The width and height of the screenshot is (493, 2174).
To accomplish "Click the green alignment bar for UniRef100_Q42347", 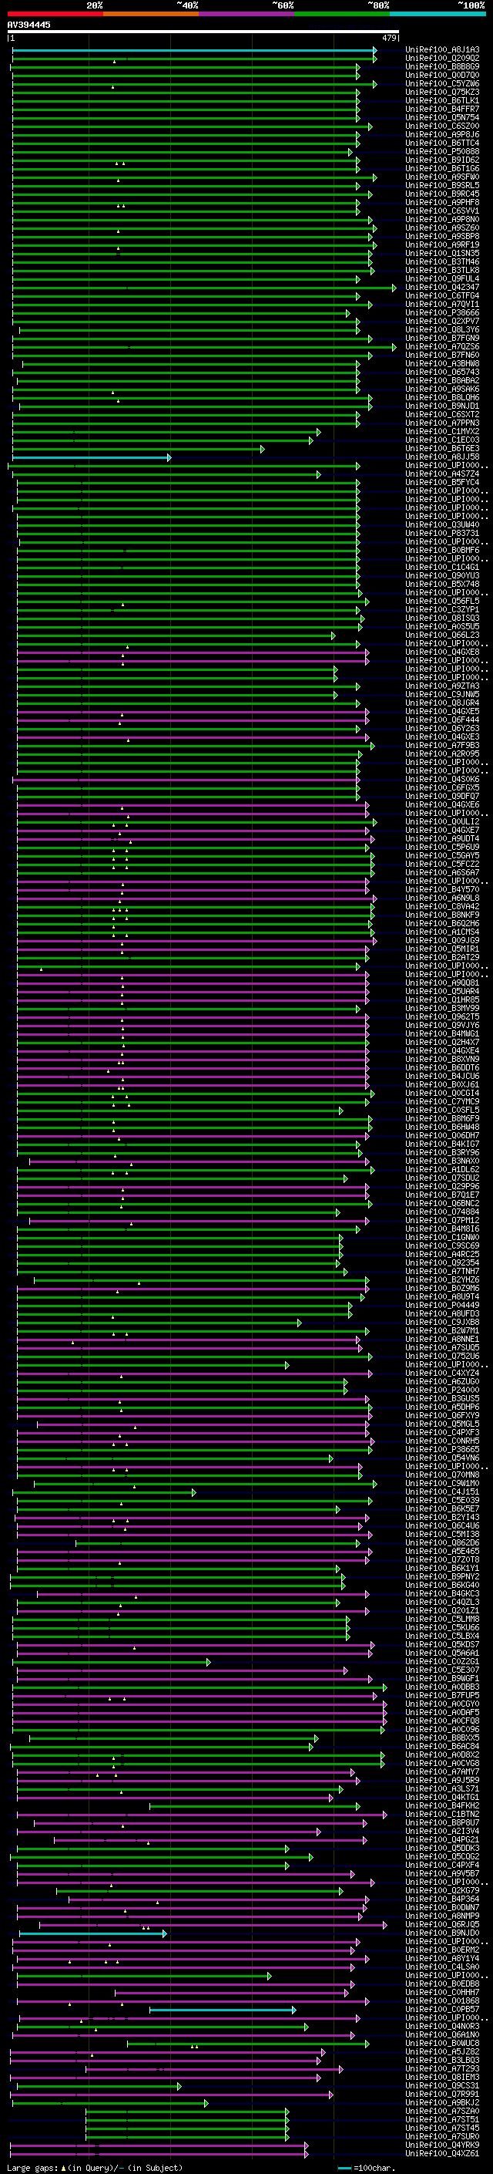I will (204, 288).
